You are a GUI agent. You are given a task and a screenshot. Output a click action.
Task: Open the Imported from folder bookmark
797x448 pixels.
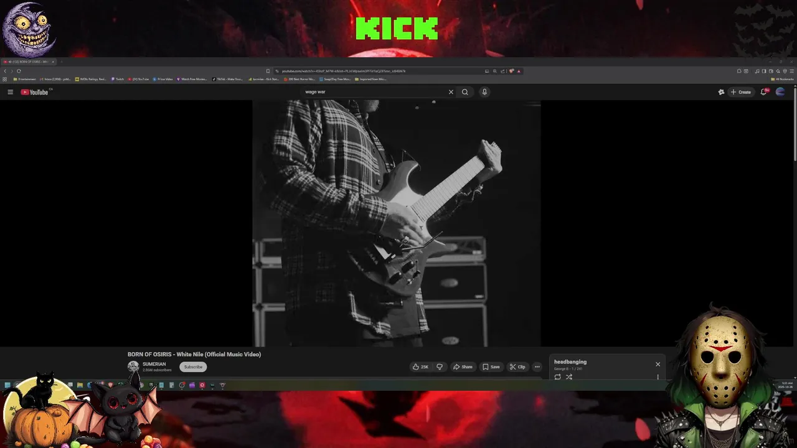point(371,79)
